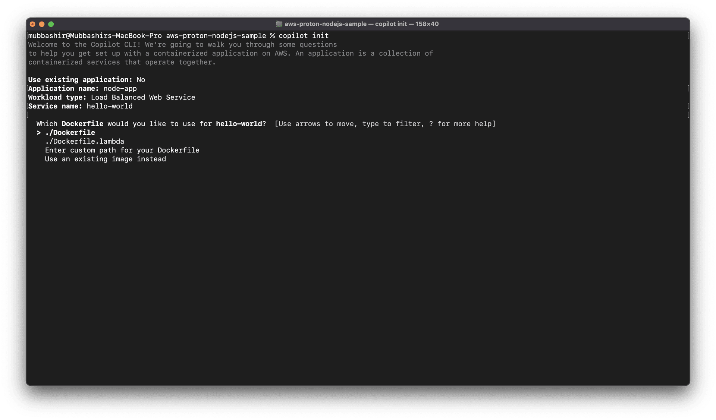
Task: Click the folder icon in the title bar
Action: pyautogui.click(x=279, y=24)
